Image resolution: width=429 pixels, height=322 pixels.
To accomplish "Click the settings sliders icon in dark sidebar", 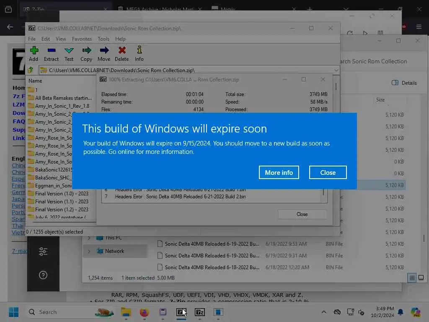I will pos(43,252).
